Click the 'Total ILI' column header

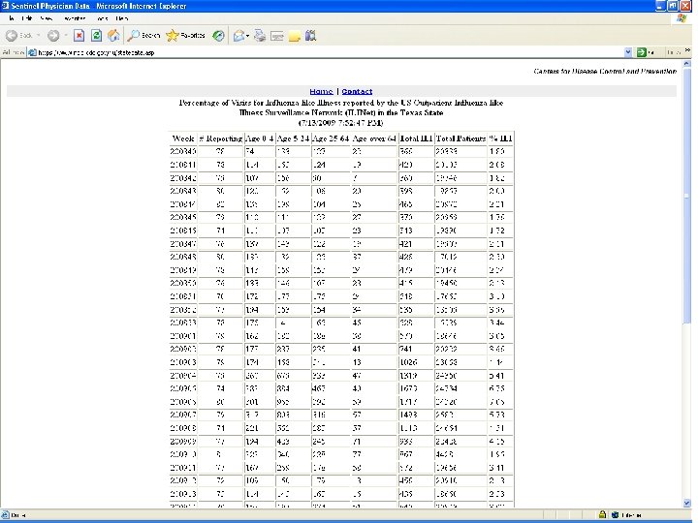tap(416, 138)
